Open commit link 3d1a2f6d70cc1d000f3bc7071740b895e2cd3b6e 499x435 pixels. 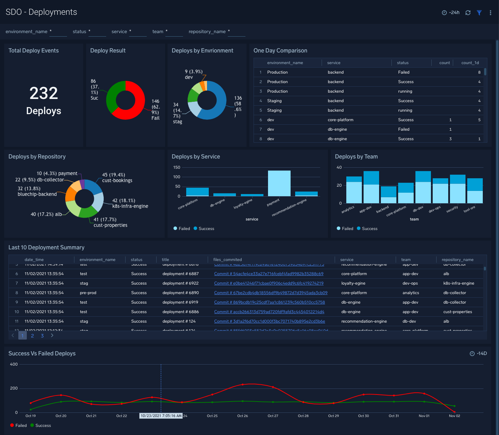click(269, 321)
